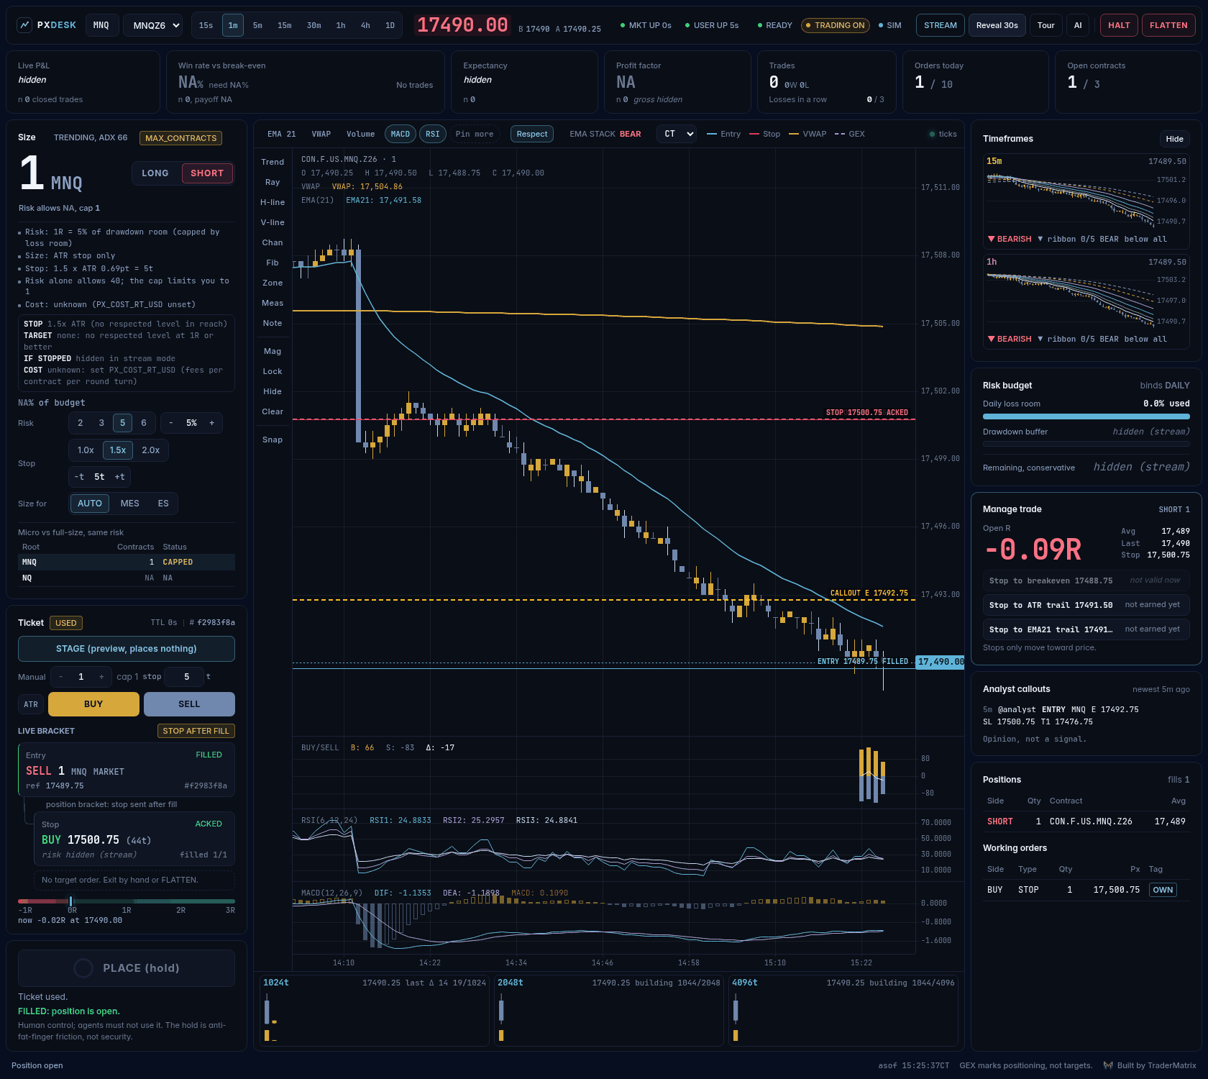
Task: Switch to the 1h timeframe
Action: coord(341,25)
